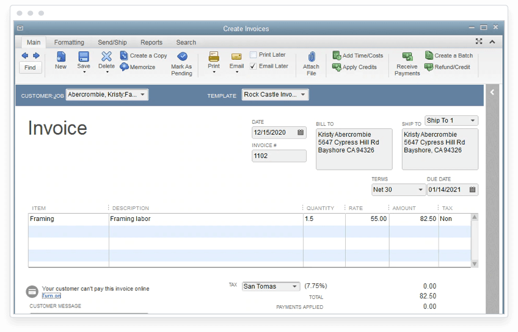Open the Send/Ship tab

[x=112, y=42]
